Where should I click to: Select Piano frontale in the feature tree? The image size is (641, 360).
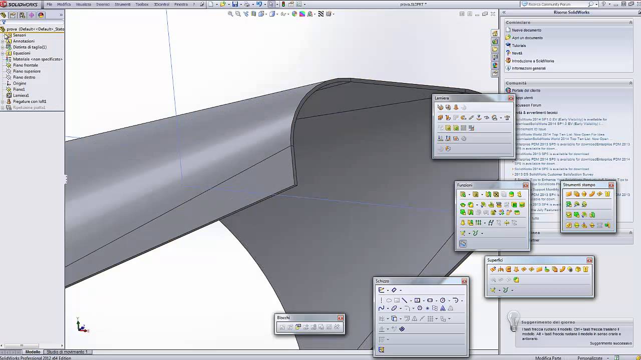pyautogui.click(x=26, y=65)
